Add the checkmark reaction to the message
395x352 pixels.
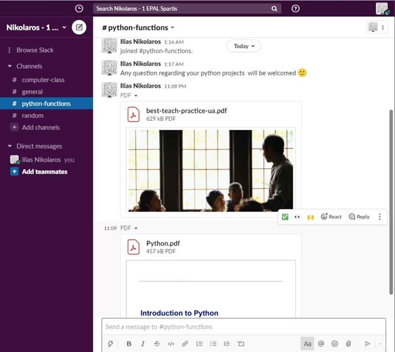pyautogui.click(x=285, y=217)
